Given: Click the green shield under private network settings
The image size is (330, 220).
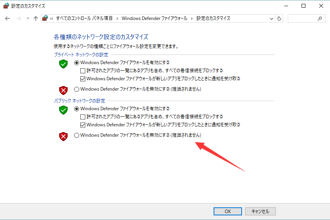Looking at the screenshot, I should [63, 64].
